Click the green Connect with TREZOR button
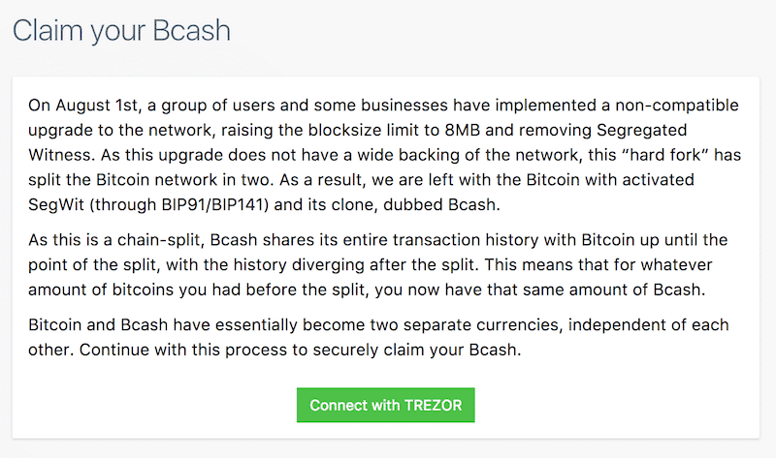Image resolution: width=776 pixels, height=458 pixels. click(385, 405)
